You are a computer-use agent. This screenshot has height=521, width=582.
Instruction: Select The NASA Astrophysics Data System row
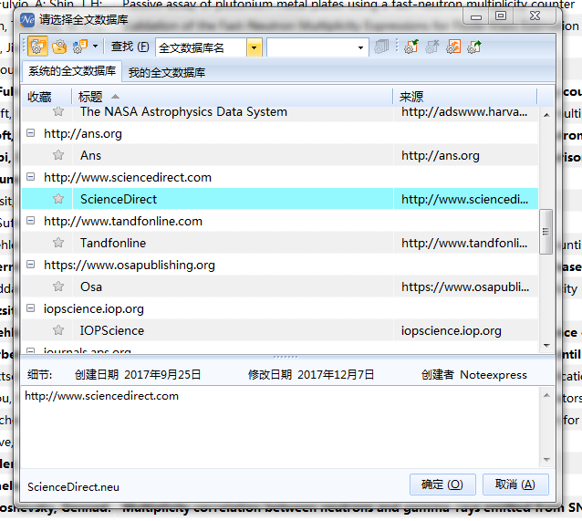coord(280,111)
